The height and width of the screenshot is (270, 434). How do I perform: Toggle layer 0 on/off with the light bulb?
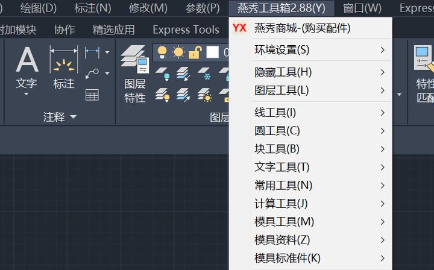pyautogui.click(x=162, y=52)
